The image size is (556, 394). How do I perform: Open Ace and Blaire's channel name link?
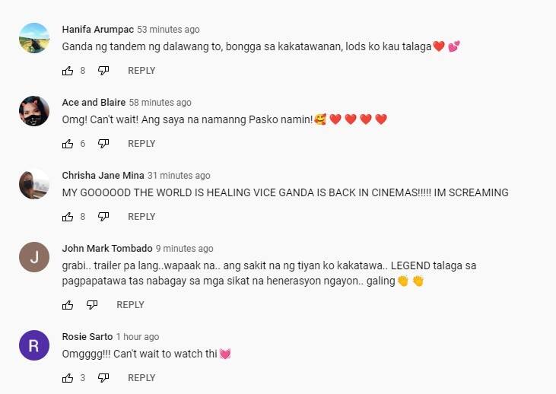94,103
